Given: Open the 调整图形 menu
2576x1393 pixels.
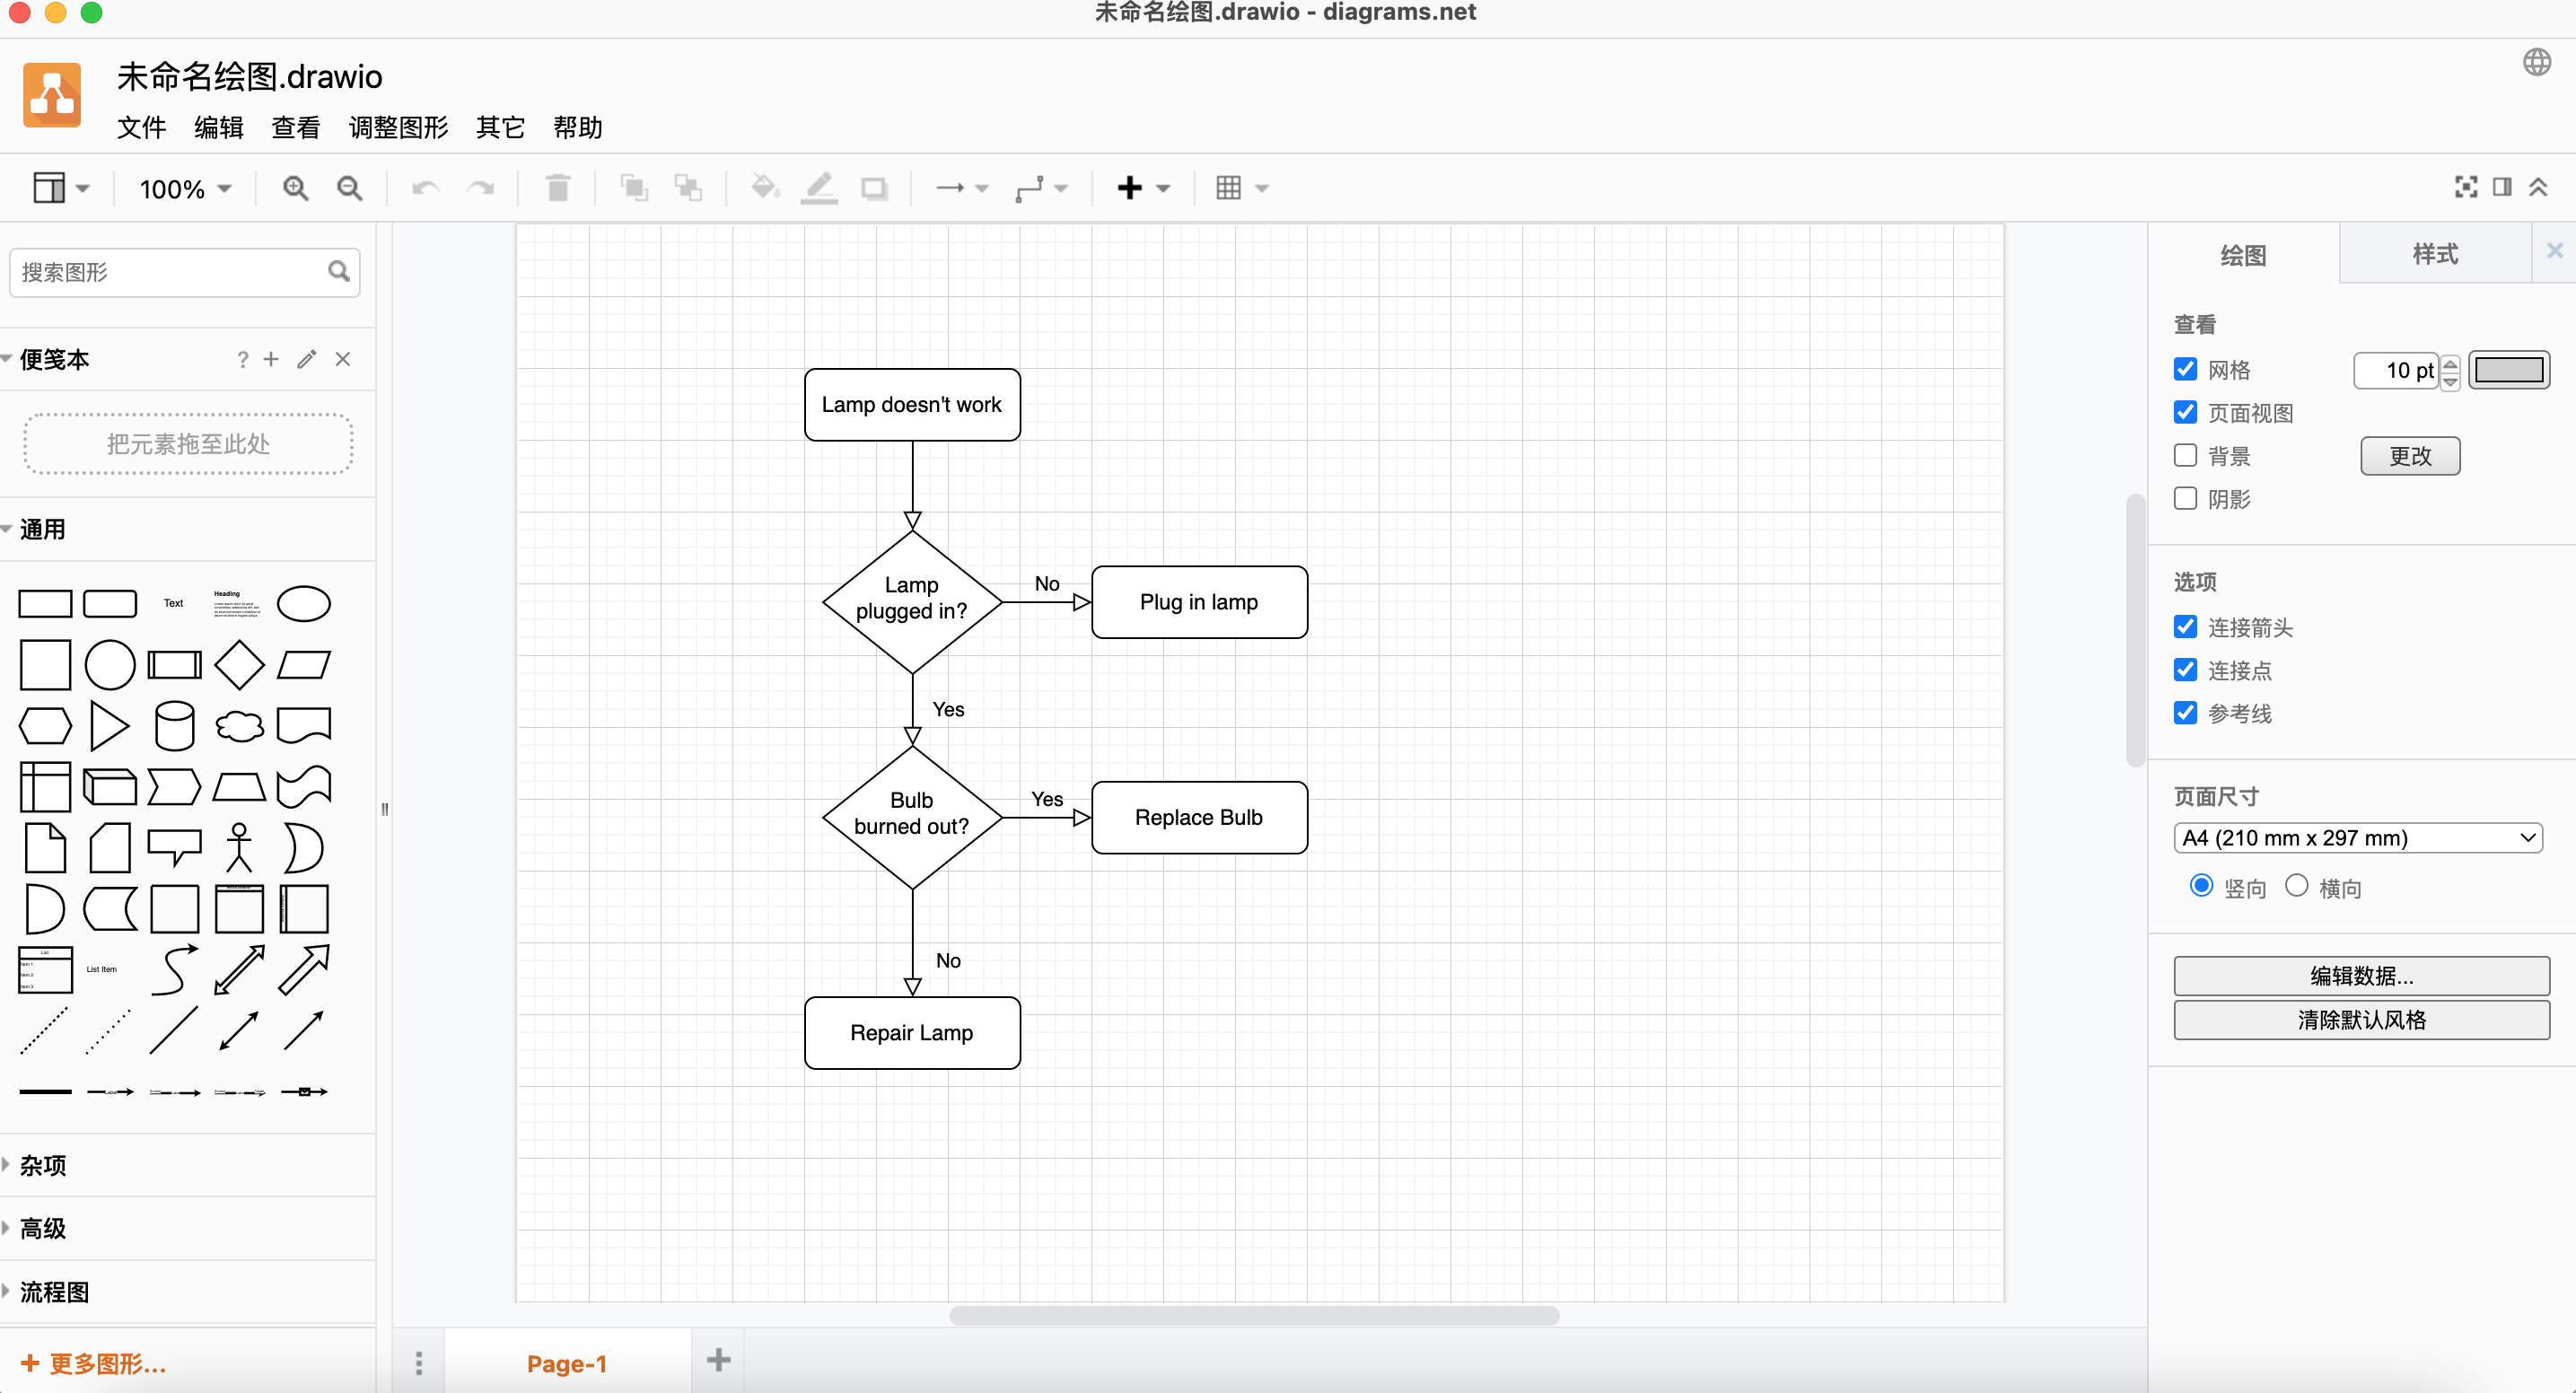Looking at the screenshot, I should coord(398,128).
